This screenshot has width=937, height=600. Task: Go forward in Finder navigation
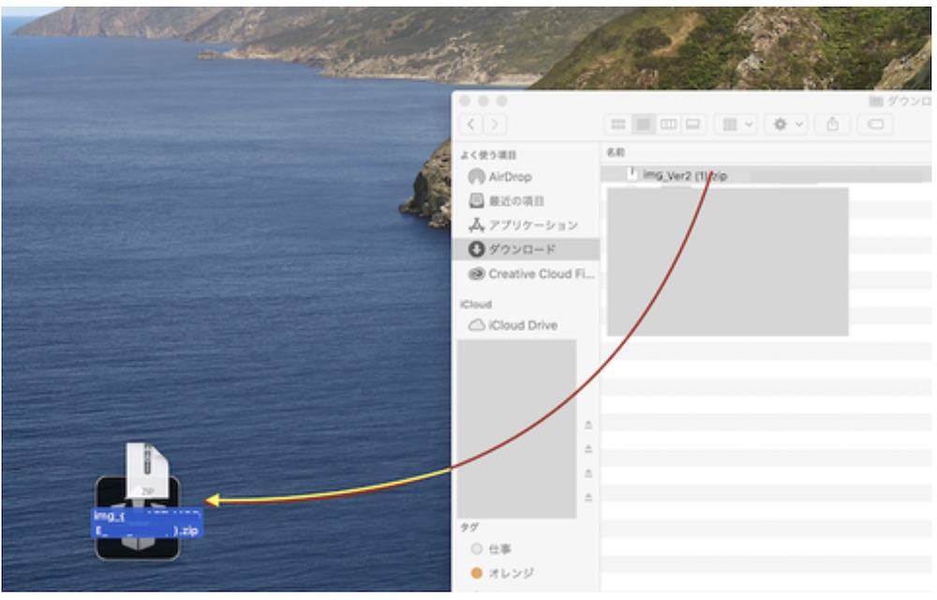(495, 125)
